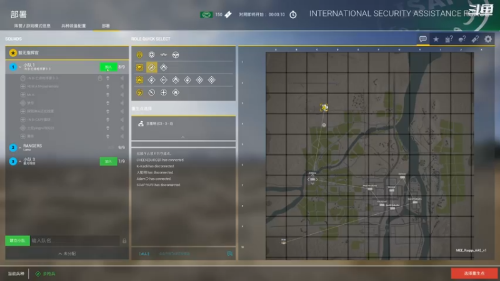Select the 部署 tab
The image size is (500, 281).
[x=106, y=26]
